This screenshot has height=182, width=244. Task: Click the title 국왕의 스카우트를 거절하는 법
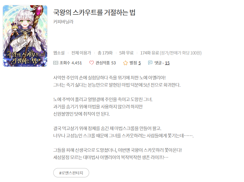click(x=94, y=12)
